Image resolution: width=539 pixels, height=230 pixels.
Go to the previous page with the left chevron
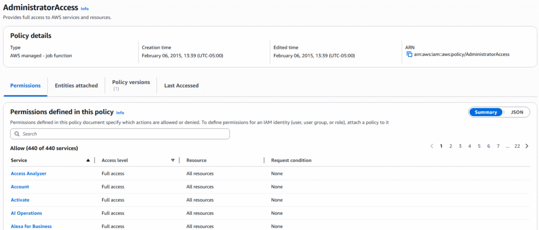(432, 146)
